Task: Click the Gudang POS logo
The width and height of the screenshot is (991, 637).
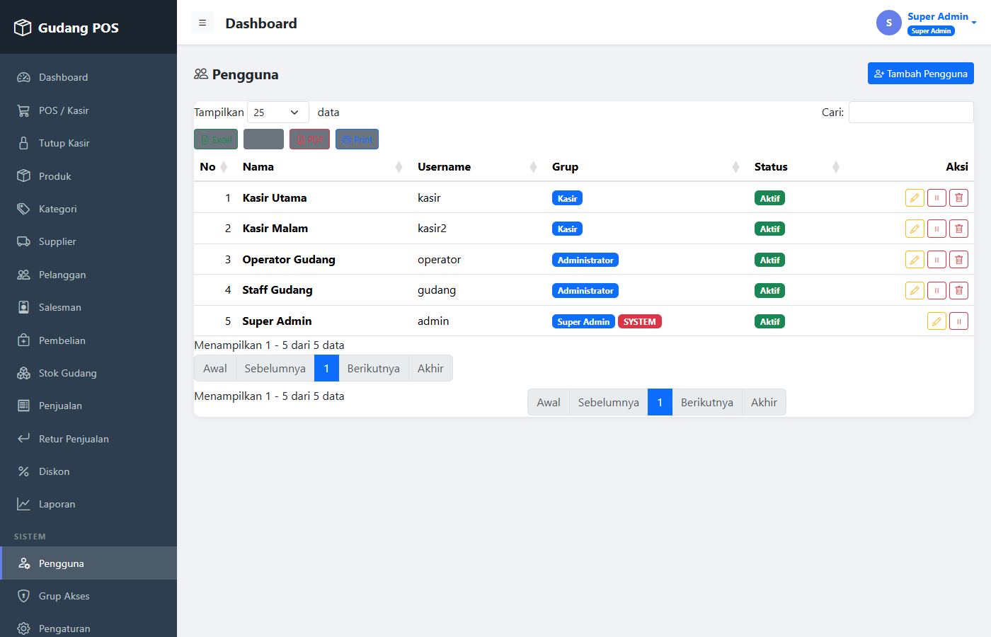Action: [67, 28]
